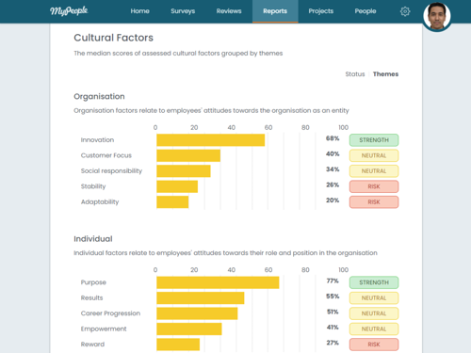Go to the Home tab
This screenshot has height=353, width=471.
(x=139, y=11)
